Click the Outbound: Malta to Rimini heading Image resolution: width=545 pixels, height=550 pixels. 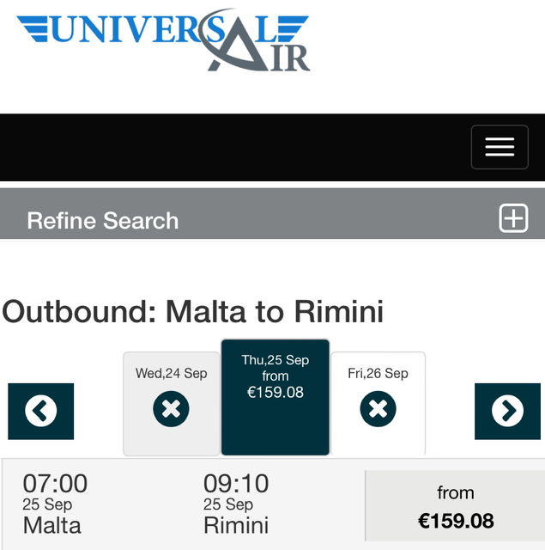tap(192, 311)
